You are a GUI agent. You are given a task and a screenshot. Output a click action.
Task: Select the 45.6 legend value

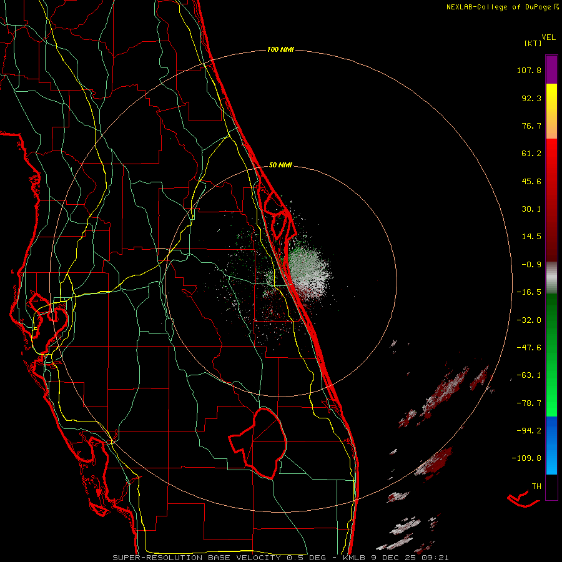point(531,181)
